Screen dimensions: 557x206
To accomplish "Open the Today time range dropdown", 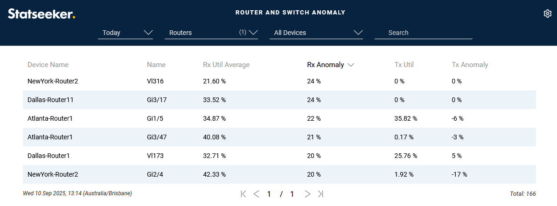I will point(125,33).
